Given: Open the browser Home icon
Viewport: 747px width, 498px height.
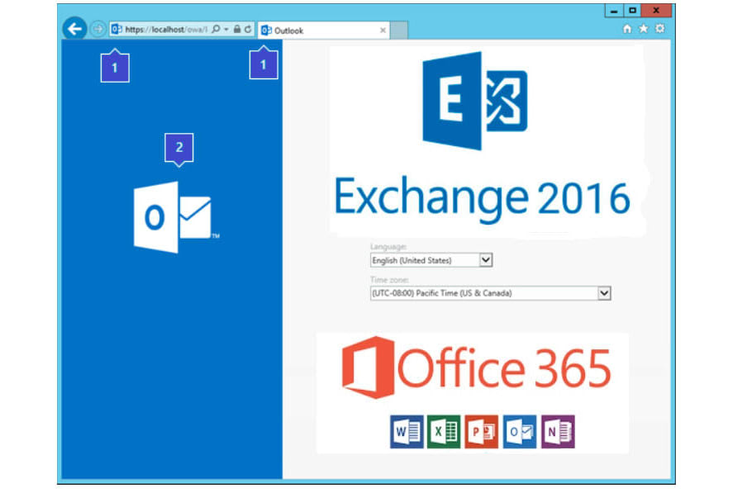Looking at the screenshot, I should (x=627, y=29).
